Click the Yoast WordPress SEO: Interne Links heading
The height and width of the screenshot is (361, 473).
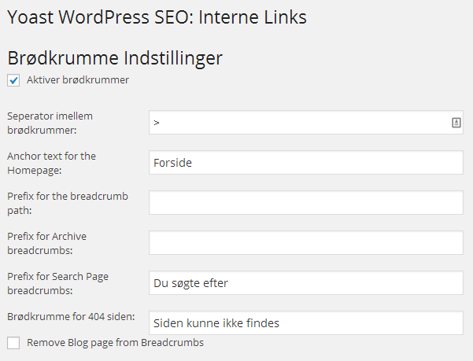(157, 17)
